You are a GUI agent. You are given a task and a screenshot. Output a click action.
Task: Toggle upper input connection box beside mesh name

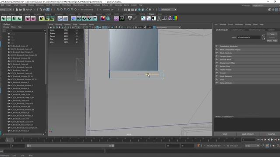tap(263, 36)
